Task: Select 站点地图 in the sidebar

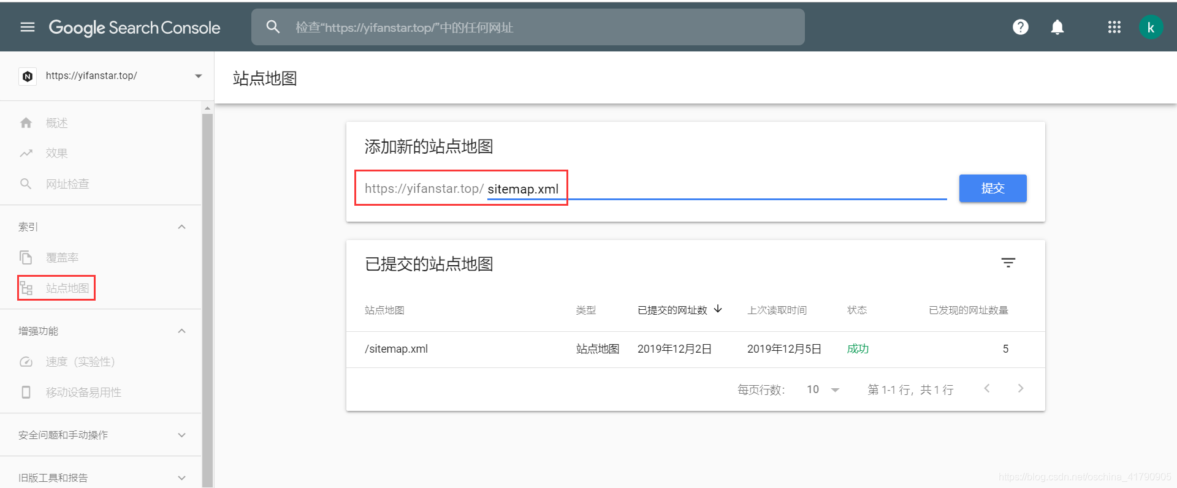Action: point(67,288)
